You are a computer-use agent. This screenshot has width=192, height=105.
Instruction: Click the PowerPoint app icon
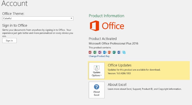pos(109,52)
